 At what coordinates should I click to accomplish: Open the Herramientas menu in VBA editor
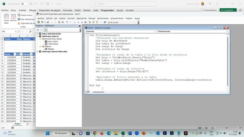[103, 18]
